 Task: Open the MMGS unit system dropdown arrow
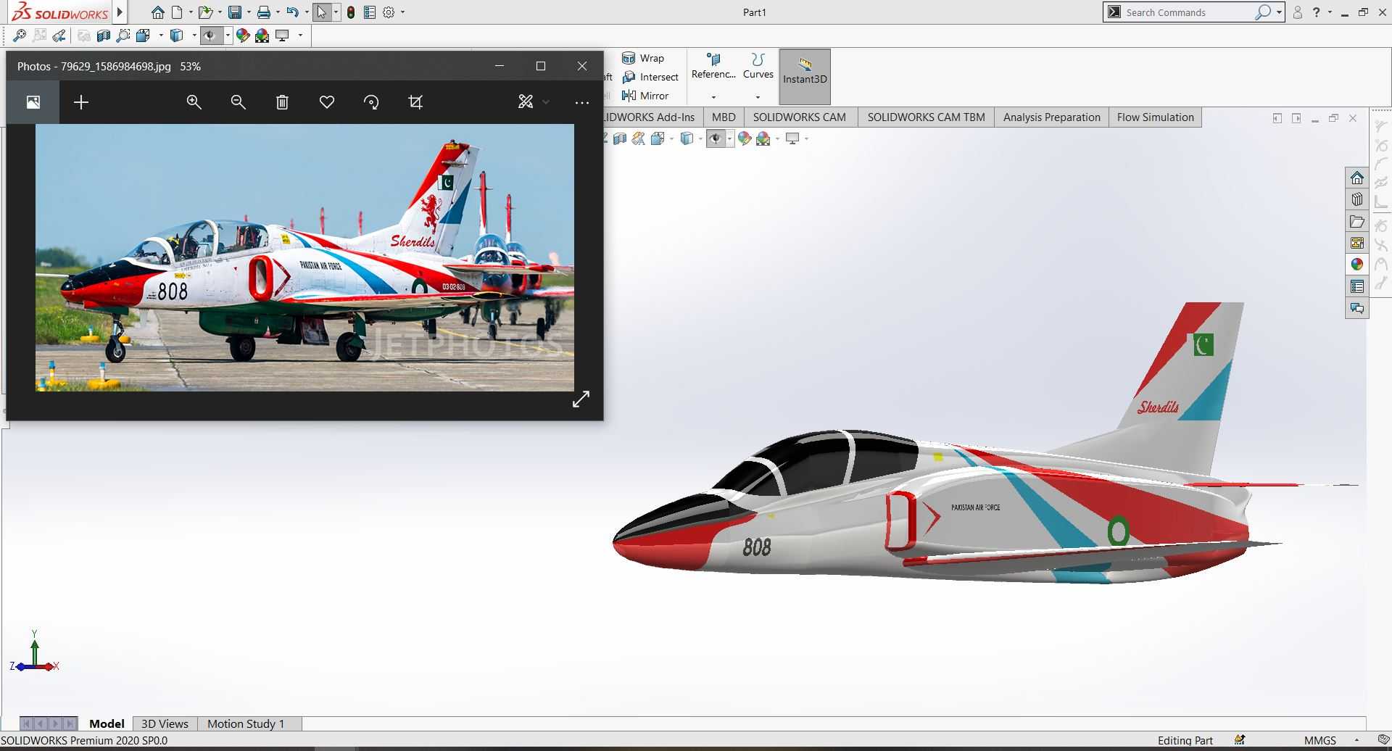click(x=1356, y=740)
